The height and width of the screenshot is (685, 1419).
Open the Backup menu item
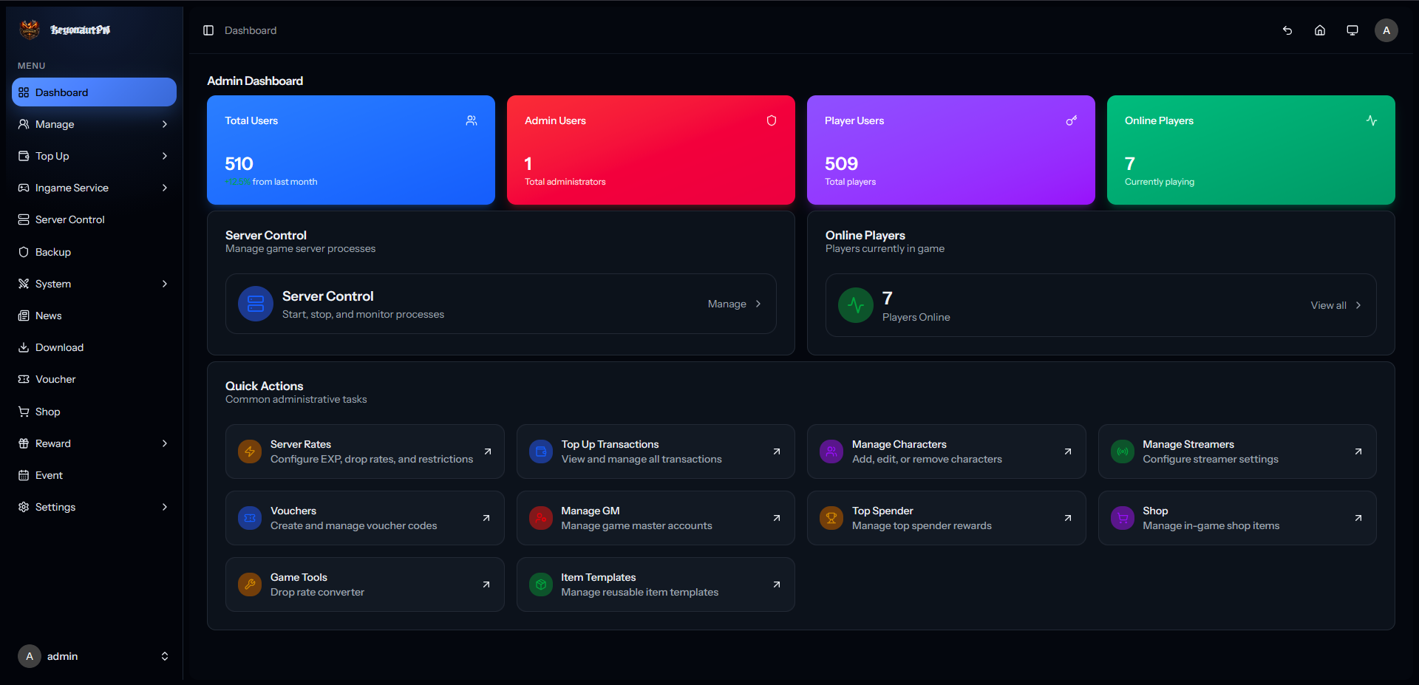[x=94, y=252]
